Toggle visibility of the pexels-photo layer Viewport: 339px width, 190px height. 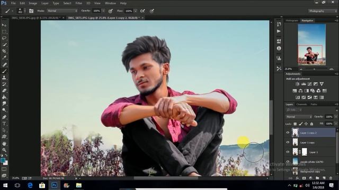point(288,161)
